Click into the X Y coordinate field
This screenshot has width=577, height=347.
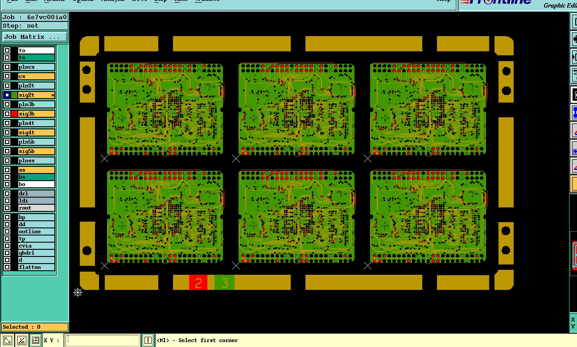click(103, 340)
